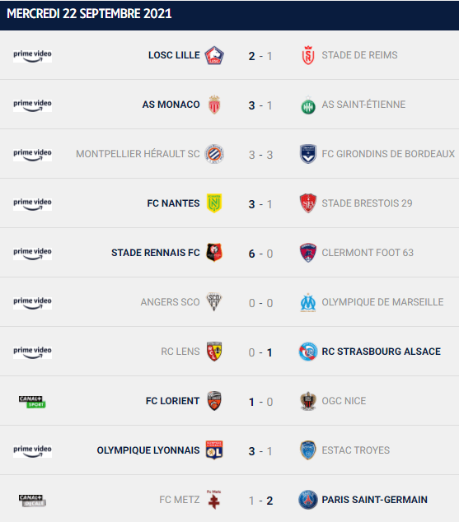Viewport: 459px width, 522px height.
Task: Click the Olympique de Marseille logo
Action: 308,302
